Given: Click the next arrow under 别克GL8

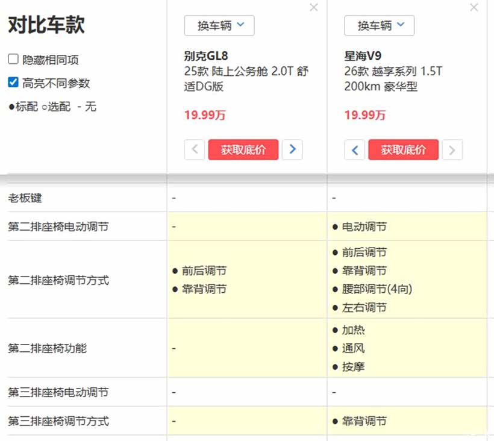Looking at the screenshot, I should pyautogui.click(x=292, y=150).
